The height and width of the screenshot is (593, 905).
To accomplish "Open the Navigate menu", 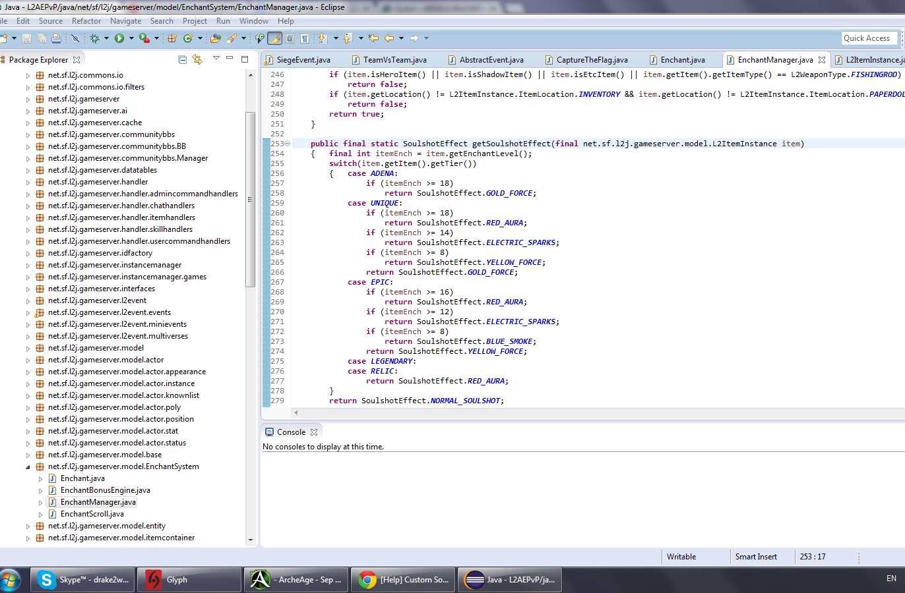I will (125, 20).
